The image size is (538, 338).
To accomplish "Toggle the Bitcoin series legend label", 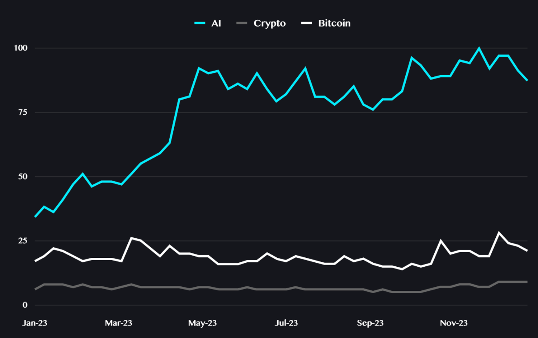I will 334,23.
